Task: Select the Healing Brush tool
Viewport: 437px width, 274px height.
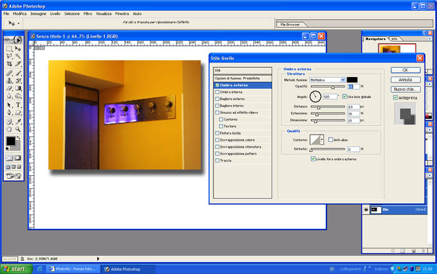Action: click(9, 73)
